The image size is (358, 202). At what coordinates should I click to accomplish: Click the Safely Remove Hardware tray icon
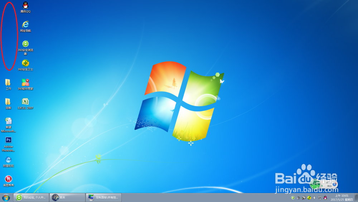(299, 198)
